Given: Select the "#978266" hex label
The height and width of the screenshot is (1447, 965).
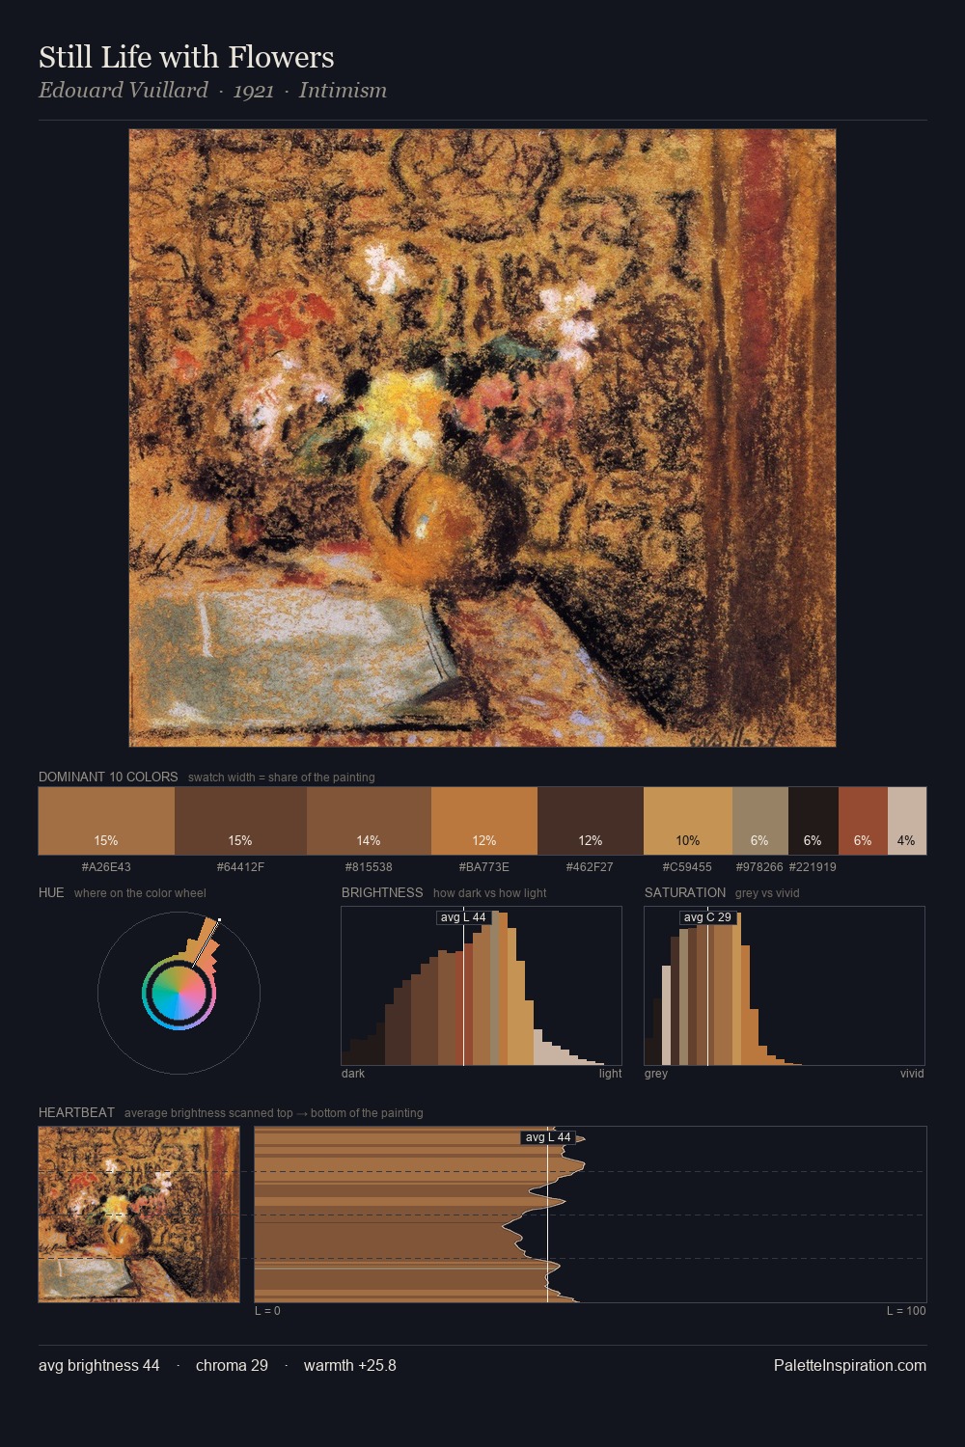Looking at the screenshot, I should pyautogui.click(x=759, y=867).
